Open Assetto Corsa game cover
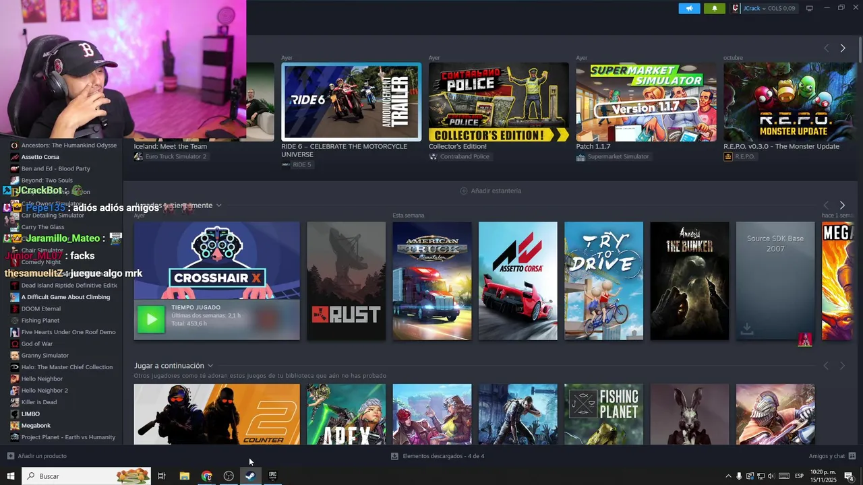 point(518,281)
